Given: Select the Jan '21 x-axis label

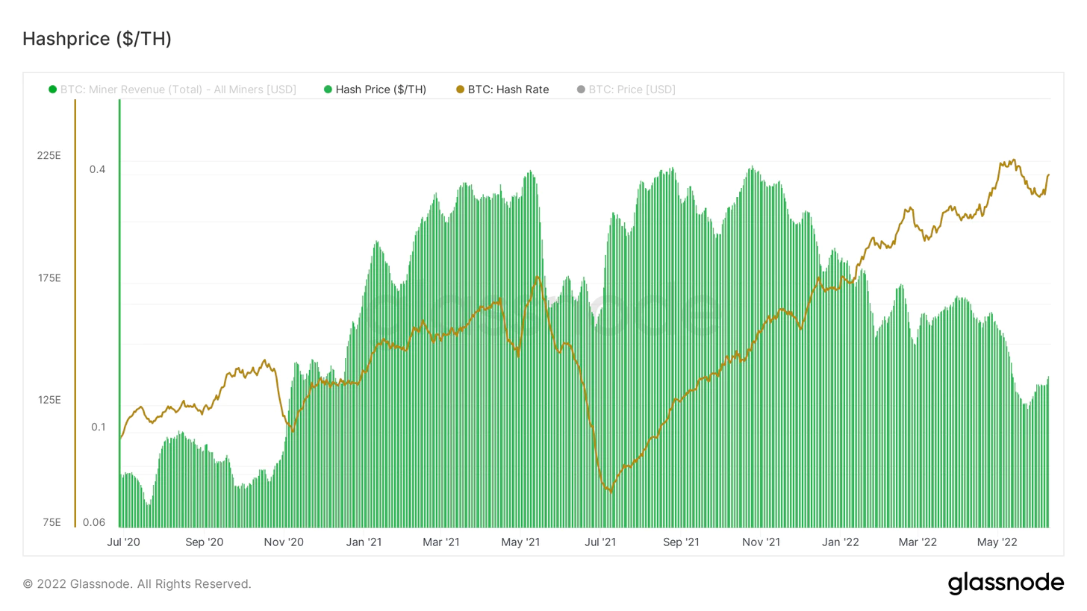Looking at the screenshot, I should (x=365, y=541).
